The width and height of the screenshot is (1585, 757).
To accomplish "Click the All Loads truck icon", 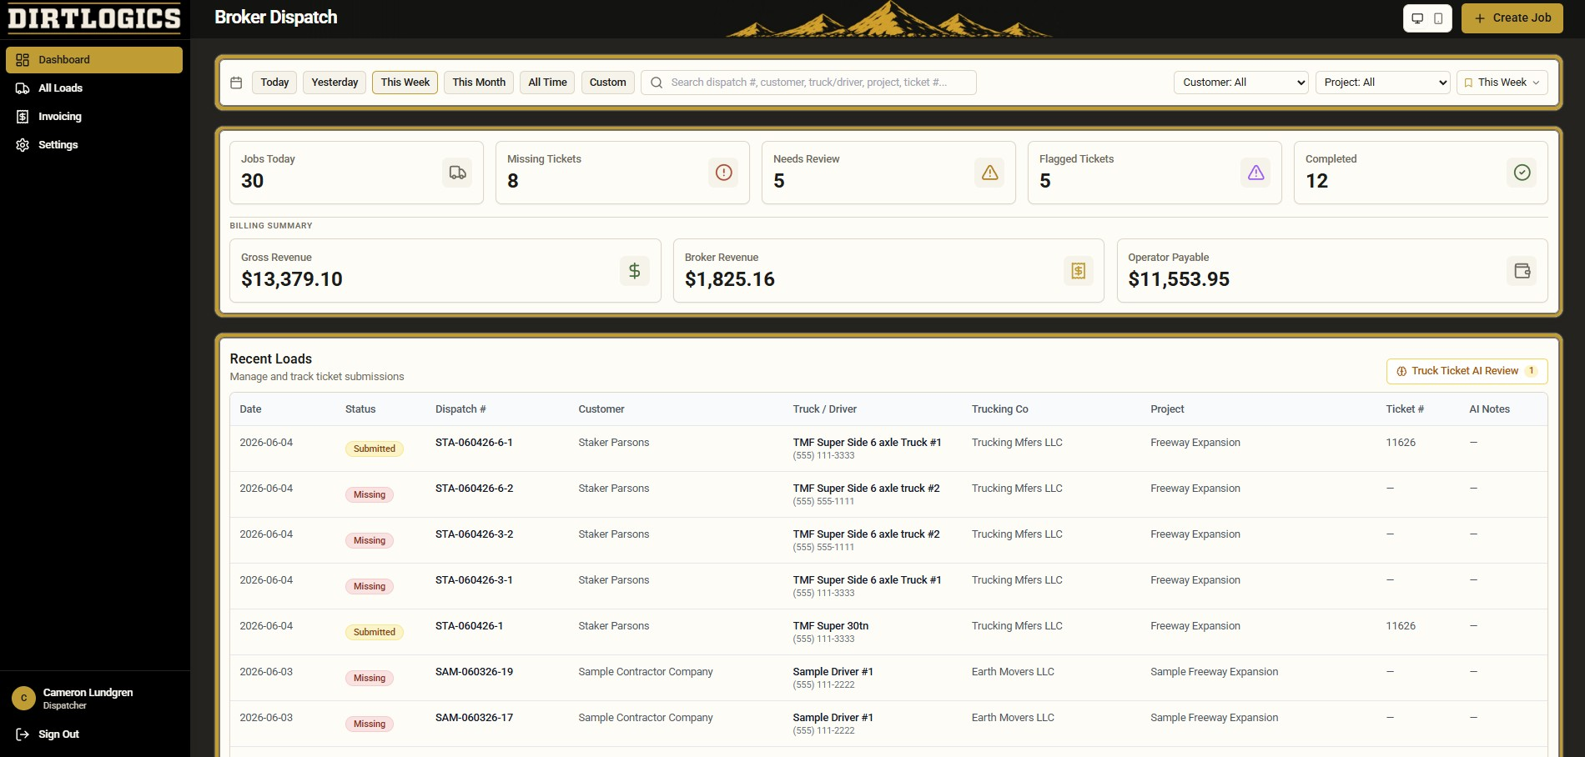I will coord(23,88).
